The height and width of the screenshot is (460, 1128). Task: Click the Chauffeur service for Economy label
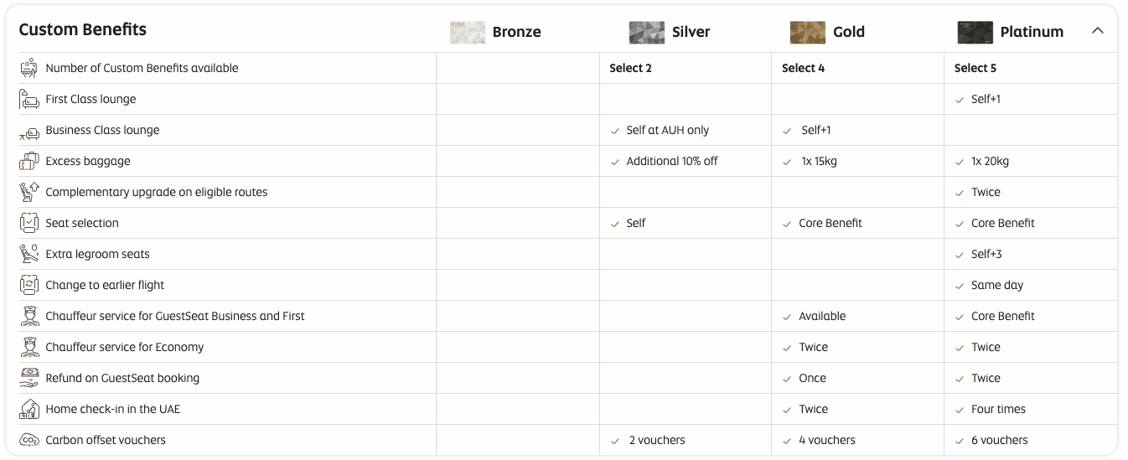point(125,347)
